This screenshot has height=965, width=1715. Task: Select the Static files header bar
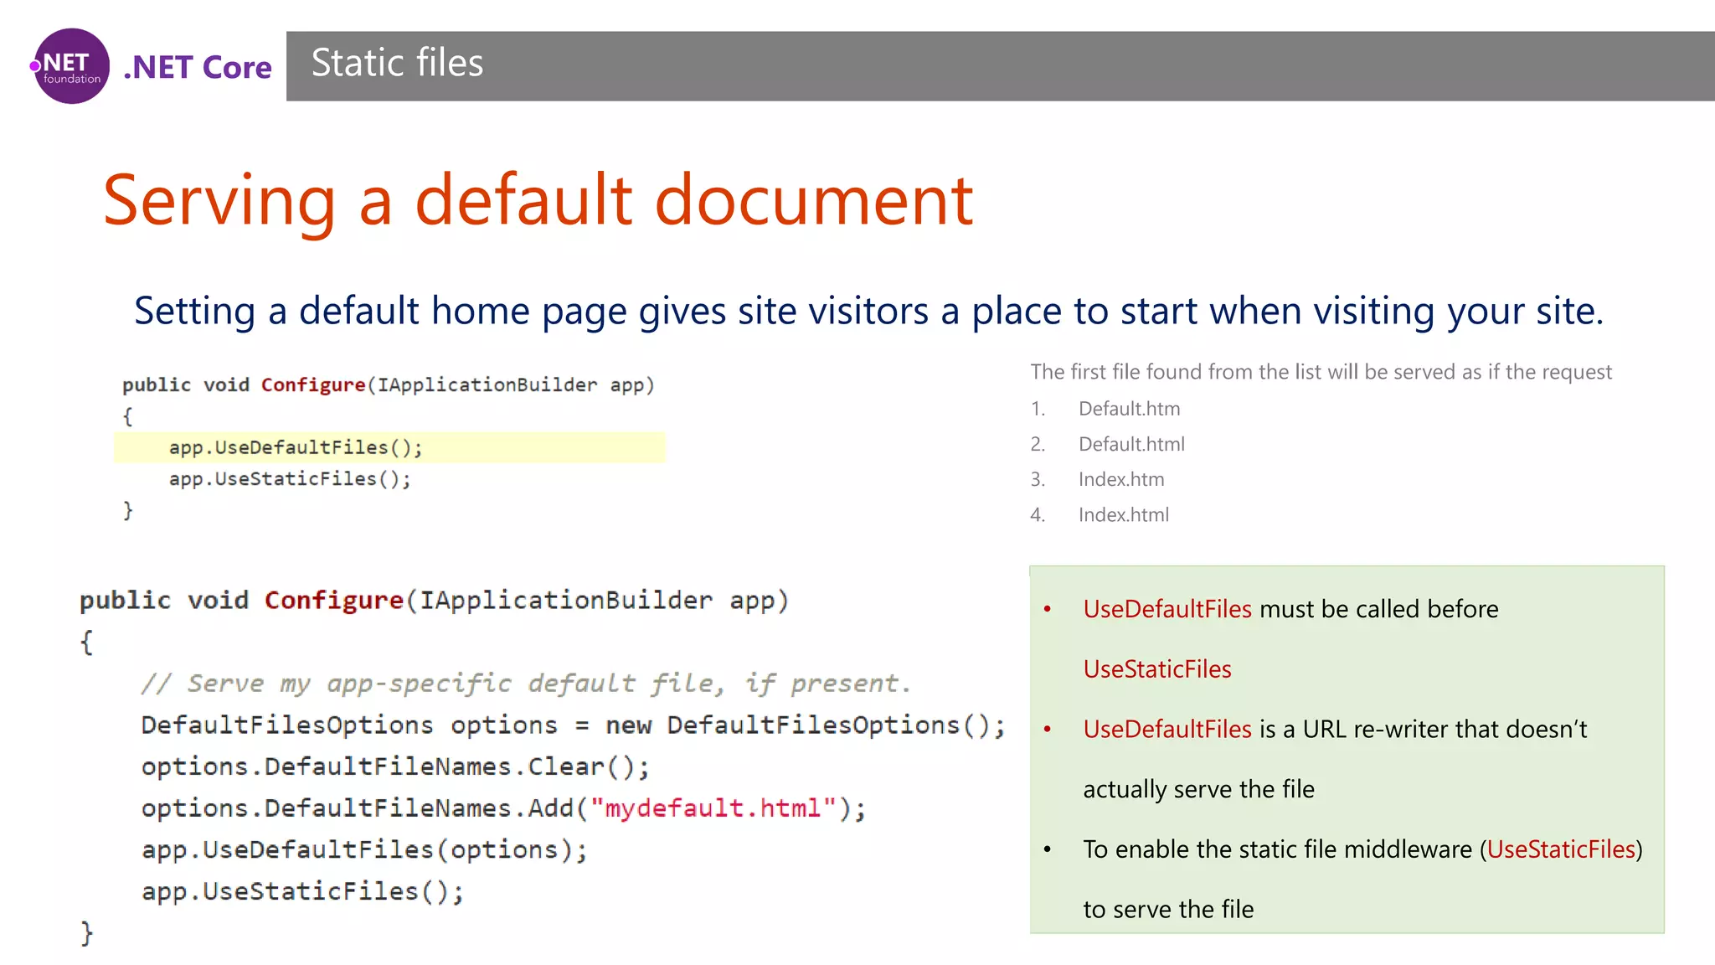tap(1000, 66)
